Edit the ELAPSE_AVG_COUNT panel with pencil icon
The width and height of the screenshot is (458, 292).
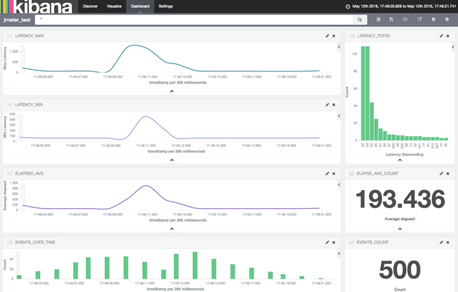(441, 173)
